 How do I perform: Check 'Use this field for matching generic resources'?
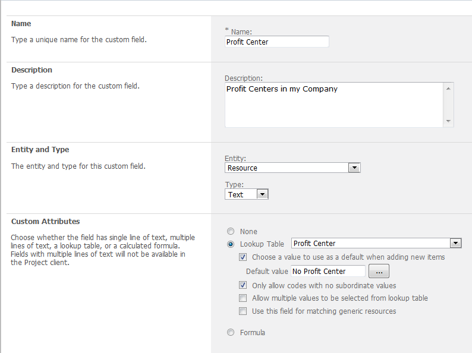(243, 311)
